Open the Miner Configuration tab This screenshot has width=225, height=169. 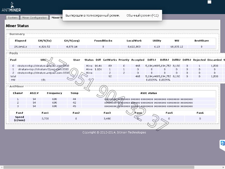34,18
